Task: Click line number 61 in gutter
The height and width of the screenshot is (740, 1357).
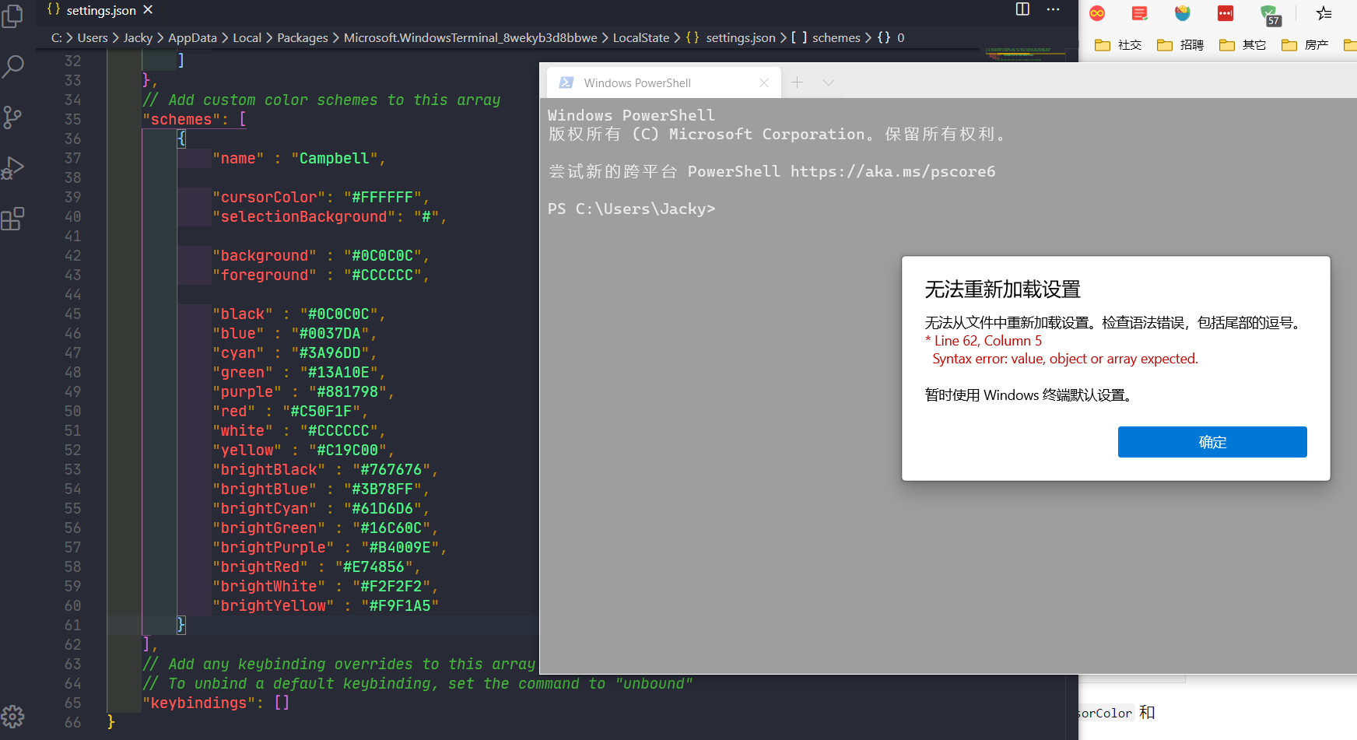Action: click(x=72, y=625)
